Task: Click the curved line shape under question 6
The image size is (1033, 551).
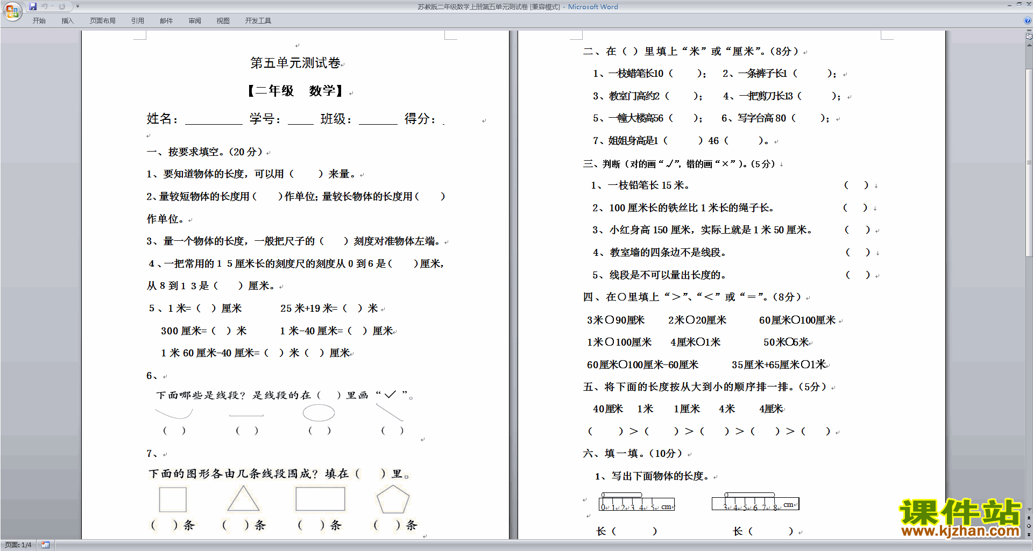Action: (x=174, y=413)
